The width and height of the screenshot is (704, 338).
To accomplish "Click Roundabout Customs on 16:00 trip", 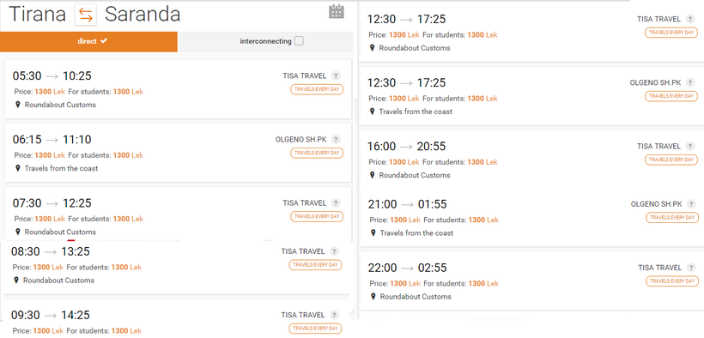I will 415,175.
